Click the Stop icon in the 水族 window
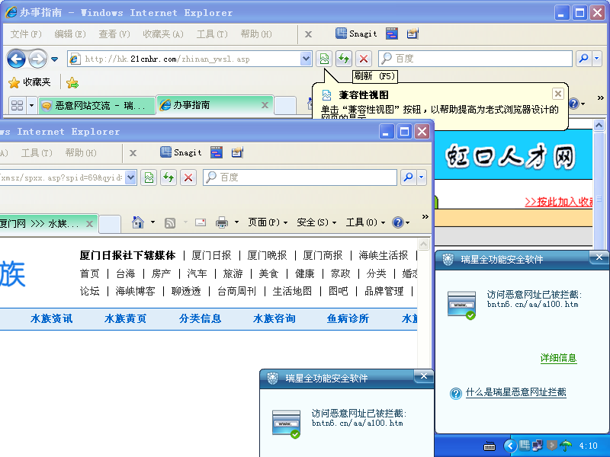This screenshot has height=457, width=610. (188, 177)
